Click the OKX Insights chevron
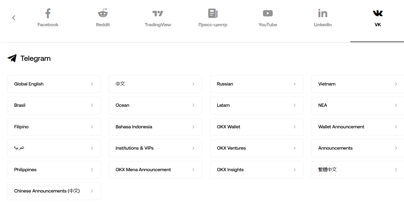 tap(295, 170)
